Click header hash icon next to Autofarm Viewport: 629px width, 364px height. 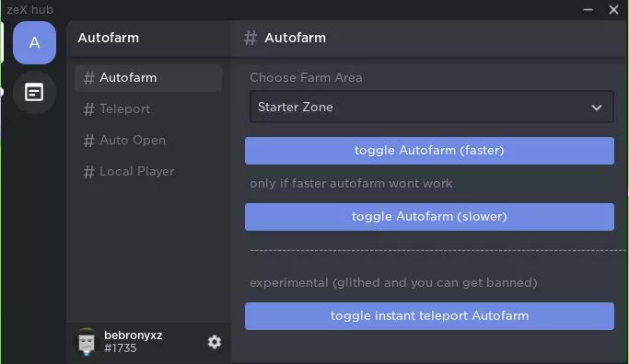coord(250,38)
